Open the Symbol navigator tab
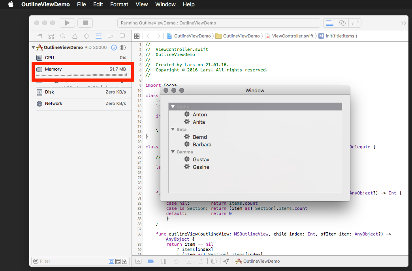Viewport: 412px width, 271px height. coord(51,36)
